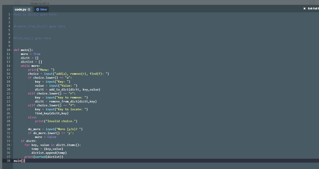
Task: Click the find_key(dictt,key) call
Action: pos(52,113)
